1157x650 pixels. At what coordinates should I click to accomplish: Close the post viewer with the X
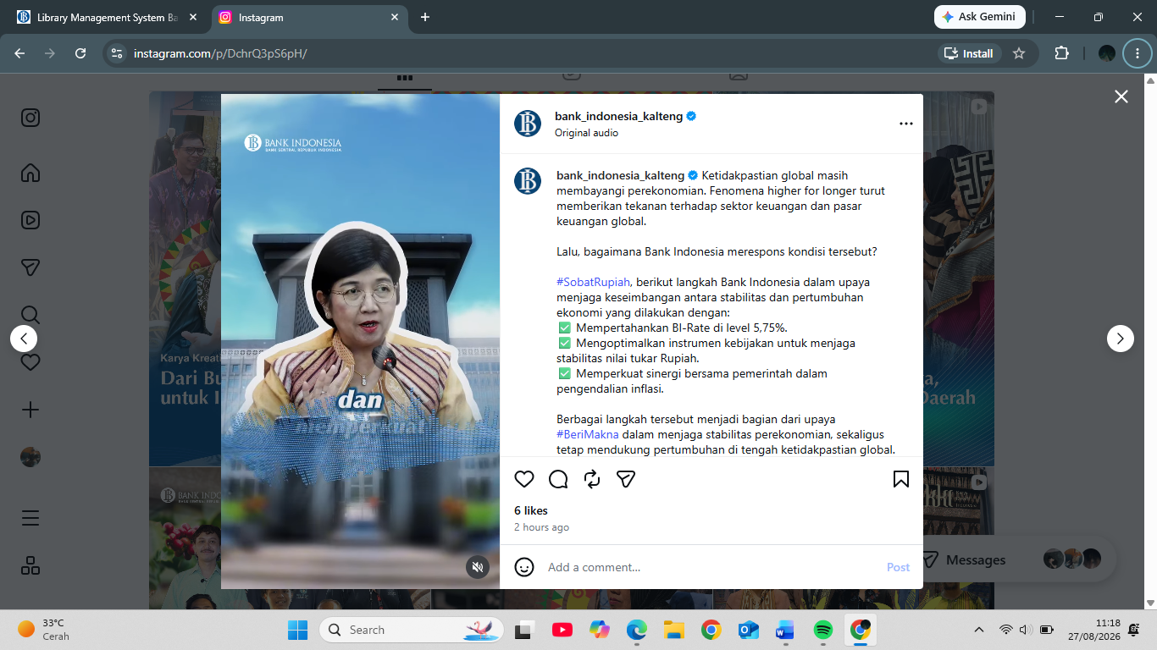click(1121, 96)
